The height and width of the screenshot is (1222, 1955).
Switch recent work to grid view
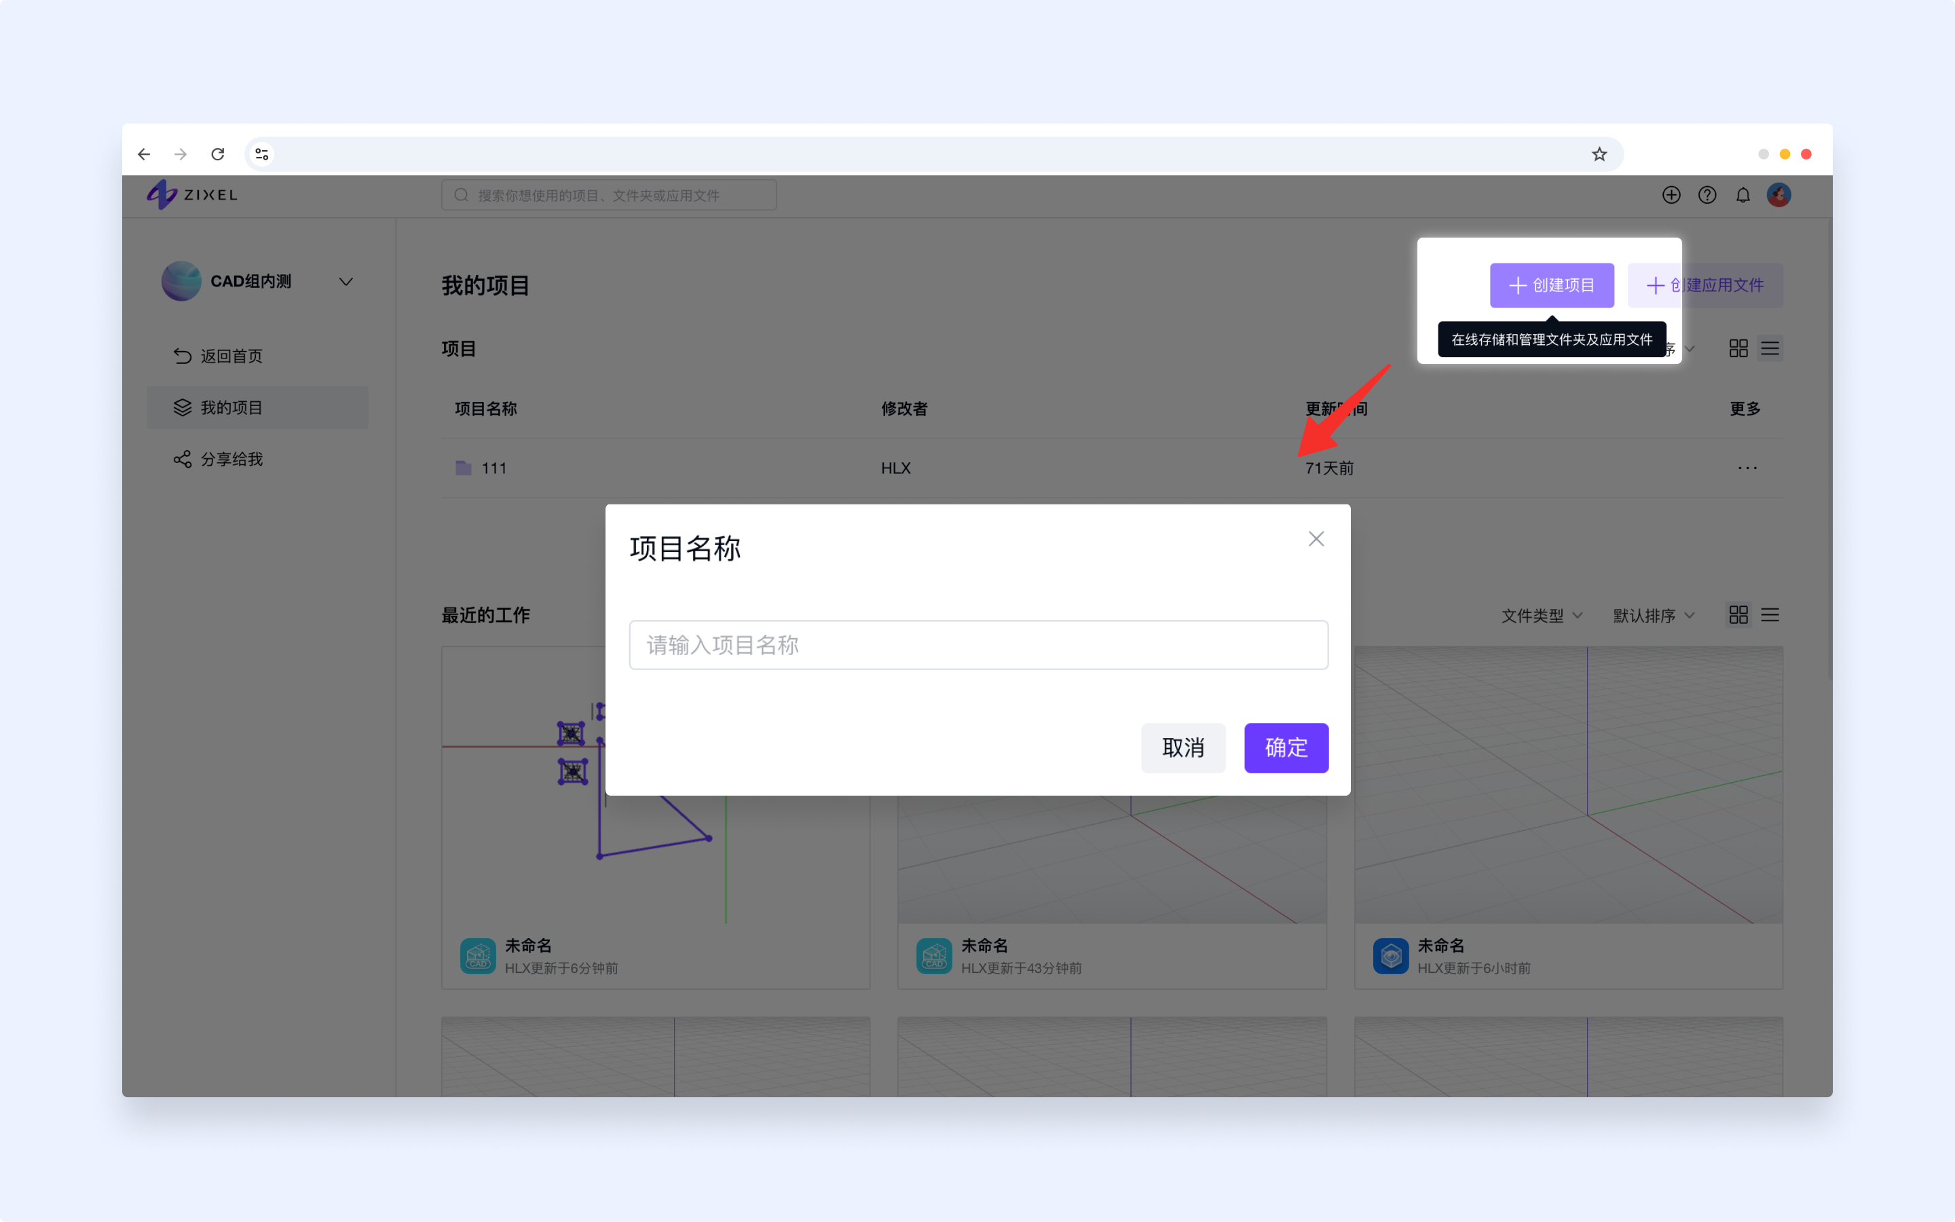(x=1738, y=615)
